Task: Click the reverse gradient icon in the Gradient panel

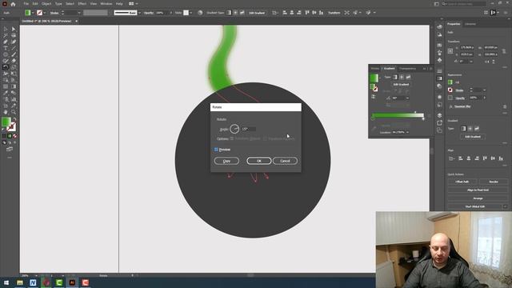Action: pos(374,97)
